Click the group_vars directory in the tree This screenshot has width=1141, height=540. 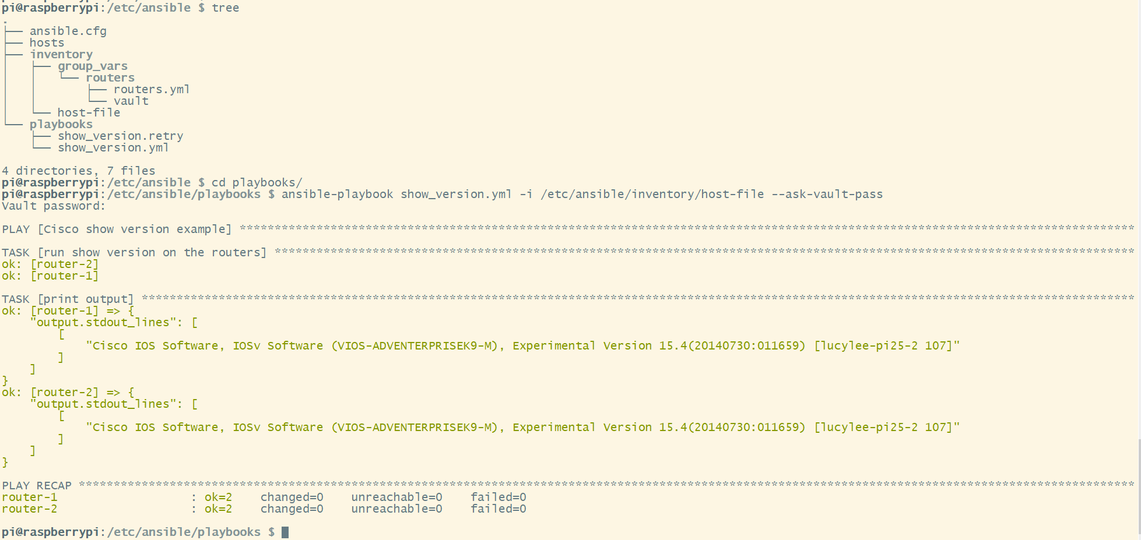pyautogui.click(x=92, y=66)
